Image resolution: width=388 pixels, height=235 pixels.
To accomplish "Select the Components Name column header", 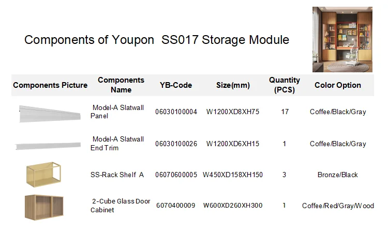I will (121, 85).
